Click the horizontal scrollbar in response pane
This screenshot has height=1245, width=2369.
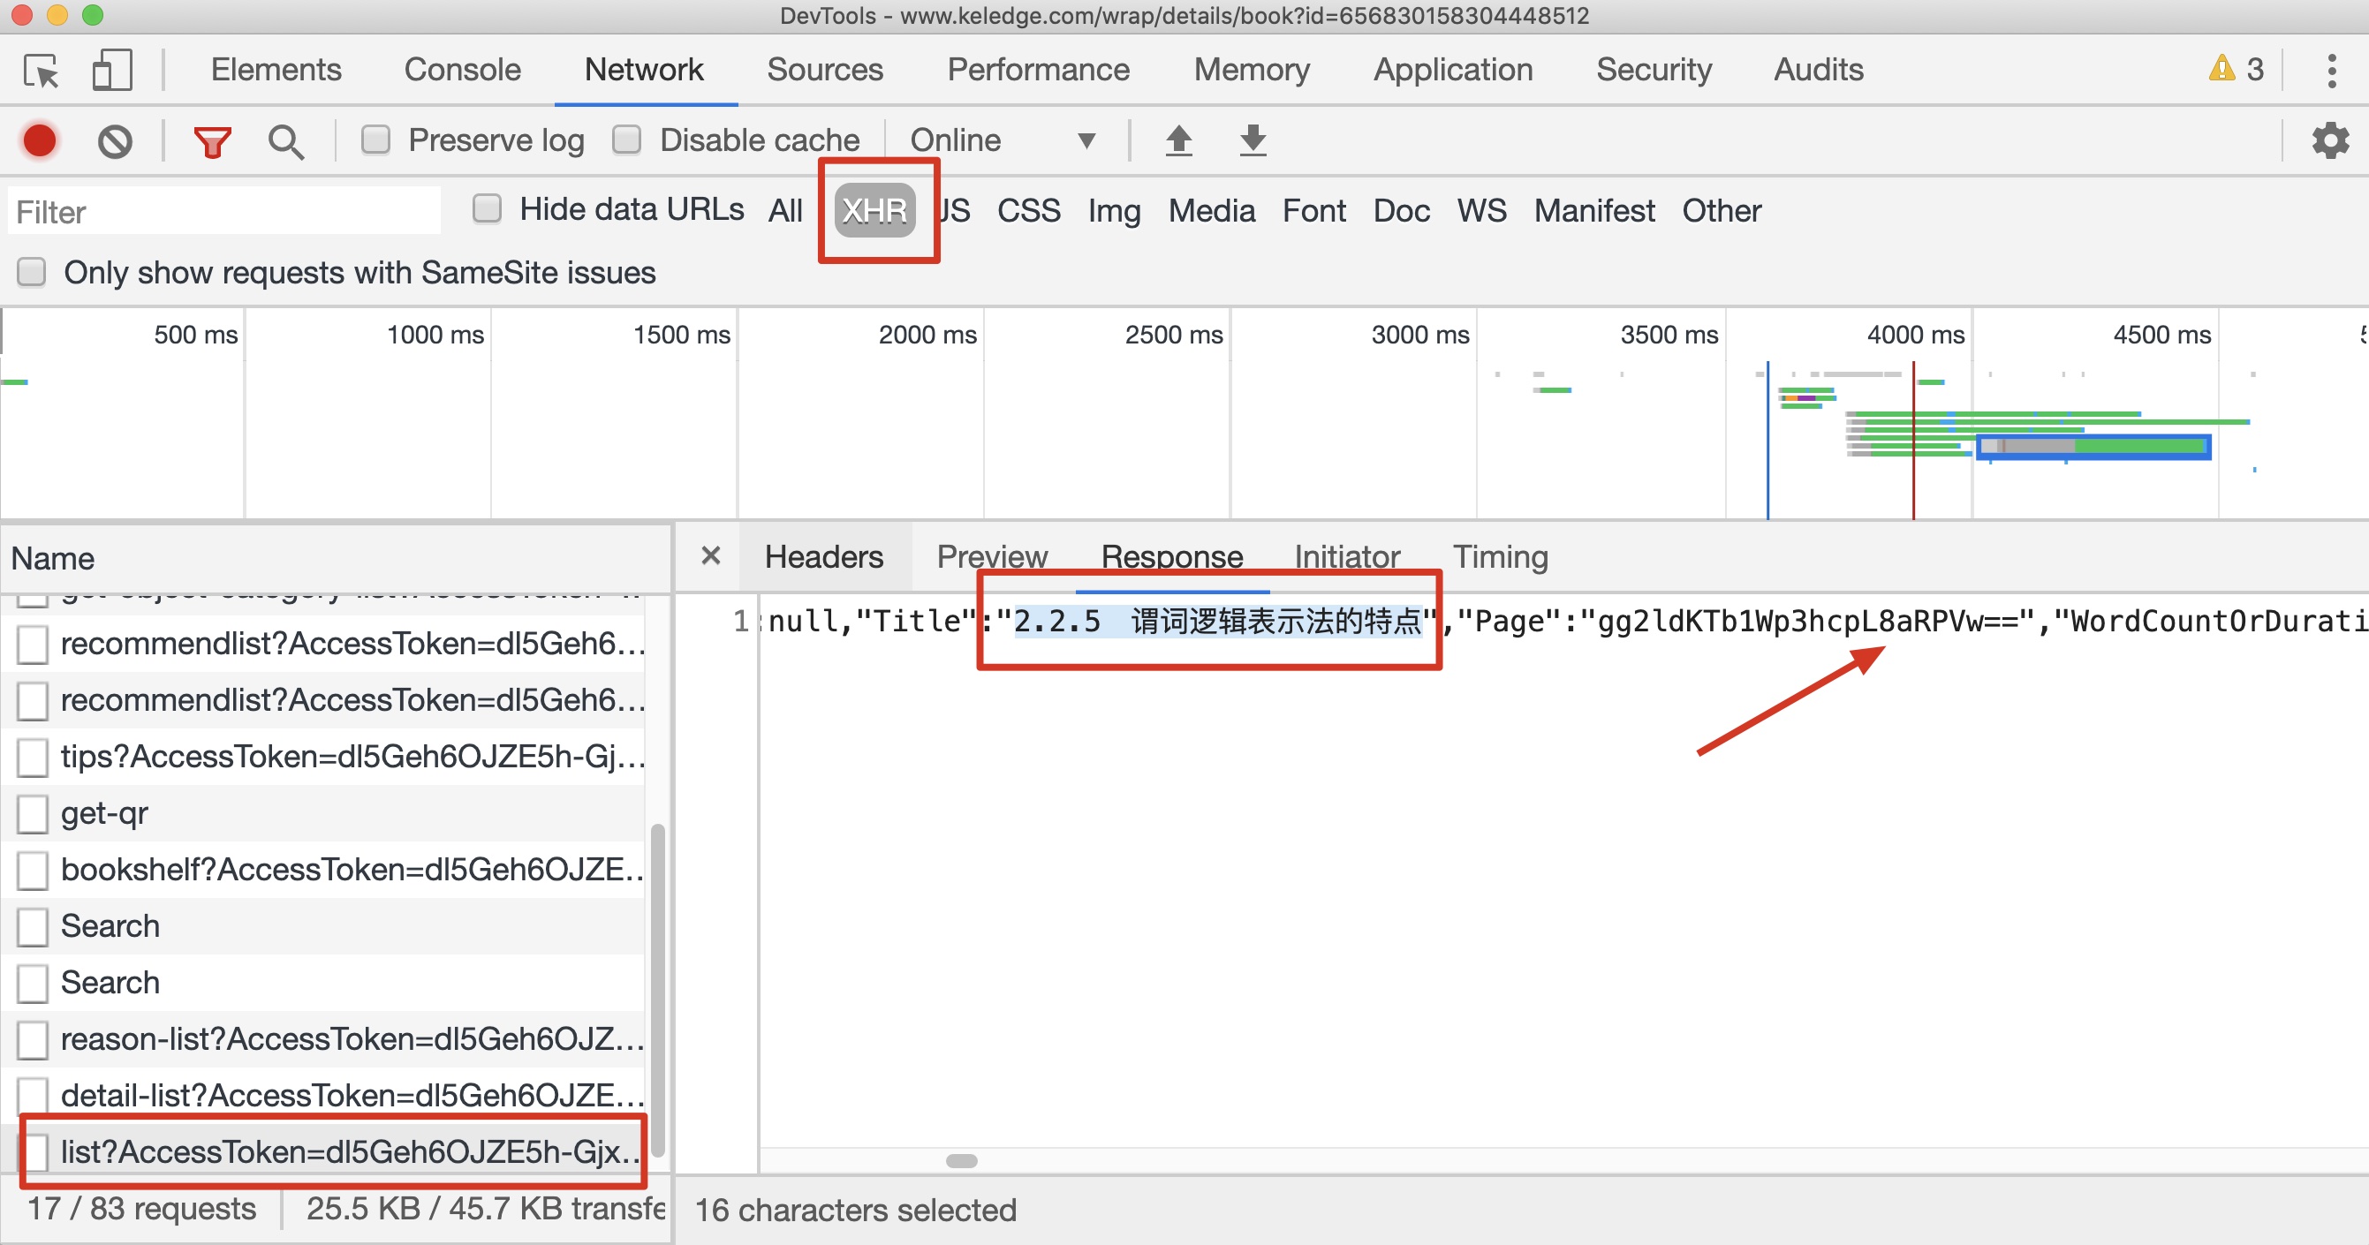(961, 1160)
